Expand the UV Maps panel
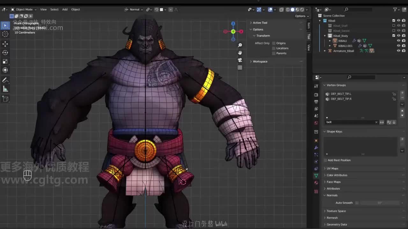This screenshot has height=229, width=408. (332, 169)
